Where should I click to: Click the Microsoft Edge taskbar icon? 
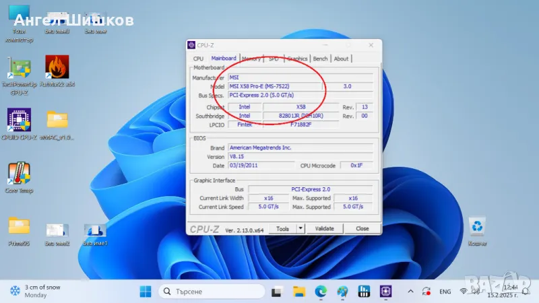point(321,292)
